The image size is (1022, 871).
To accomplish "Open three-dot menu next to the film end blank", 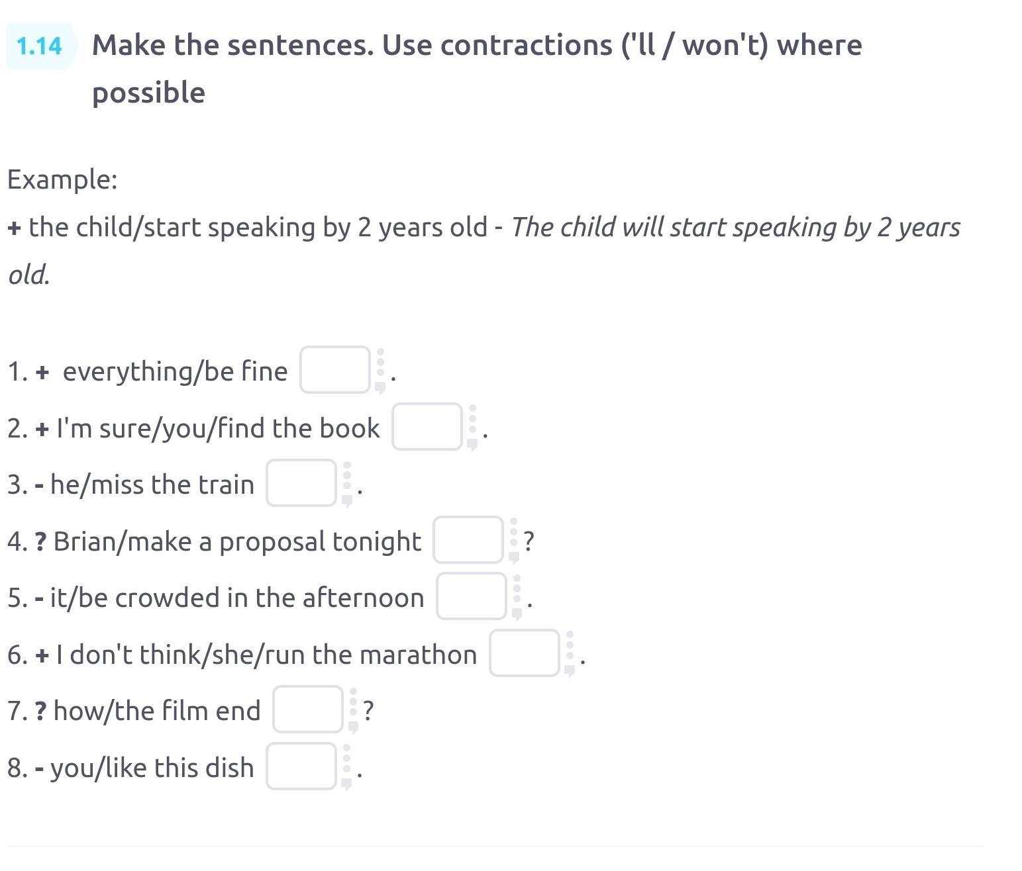I will (x=353, y=702).
